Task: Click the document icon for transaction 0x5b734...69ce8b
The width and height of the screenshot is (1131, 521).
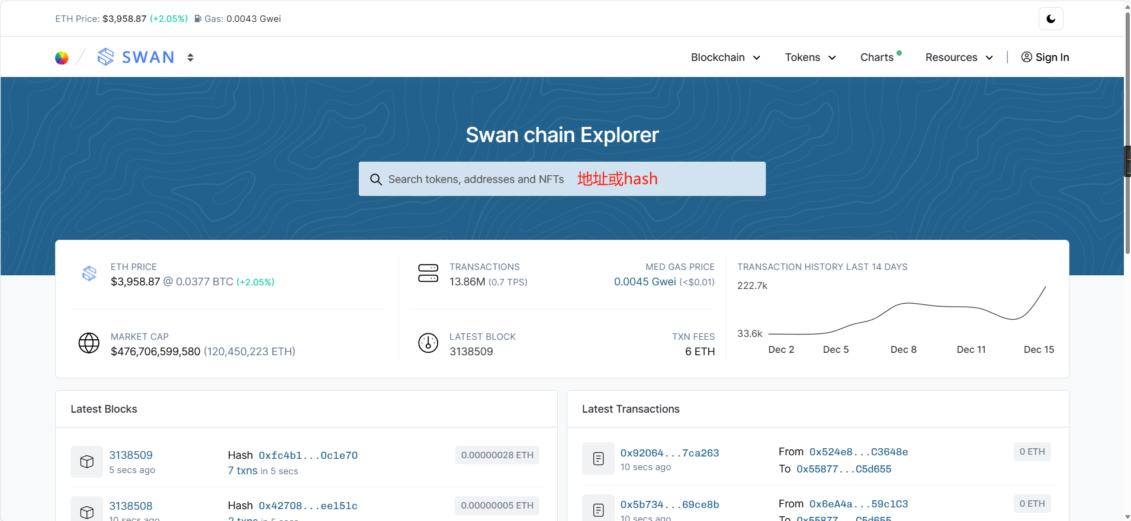Action: coord(599,508)
